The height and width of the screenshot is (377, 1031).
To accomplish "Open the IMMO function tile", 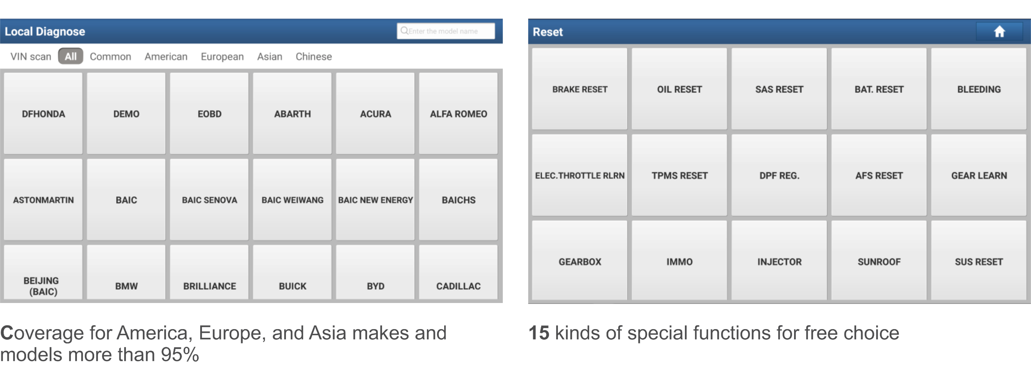I will [x=679, y=261].
